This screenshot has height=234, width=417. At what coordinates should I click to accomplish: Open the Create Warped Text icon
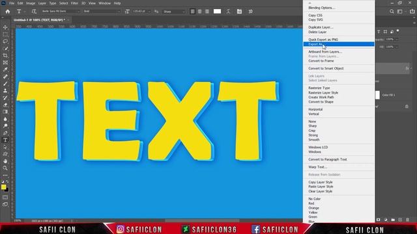(x=228, y=12)
